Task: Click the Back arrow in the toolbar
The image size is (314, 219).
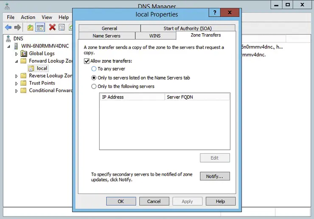Action: [8, 28]
